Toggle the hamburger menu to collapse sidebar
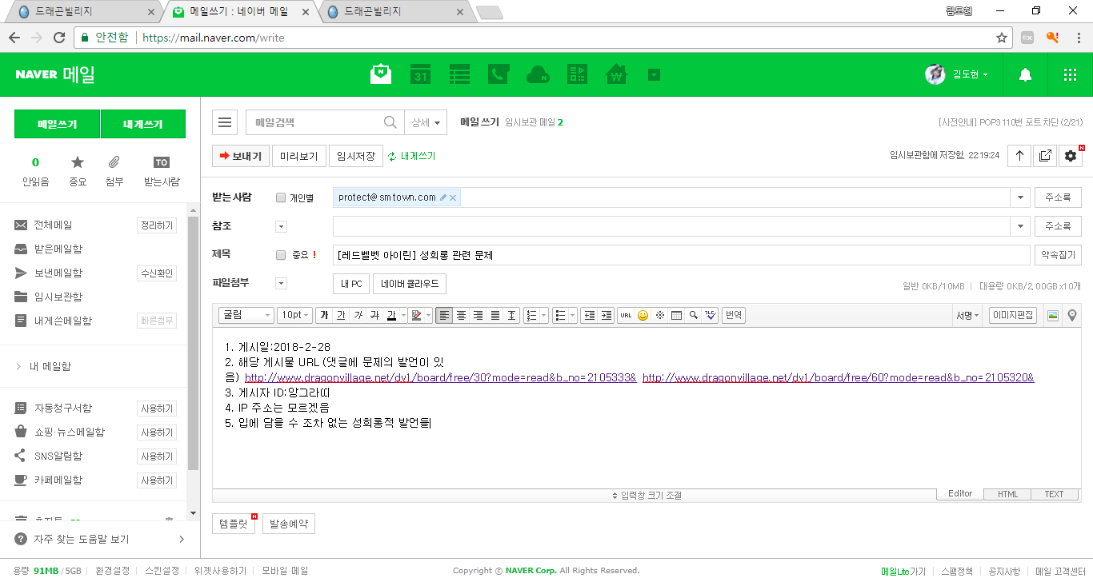Image resolution: width=1093 pixels, height=582 pixels. [x=225, y=122]
